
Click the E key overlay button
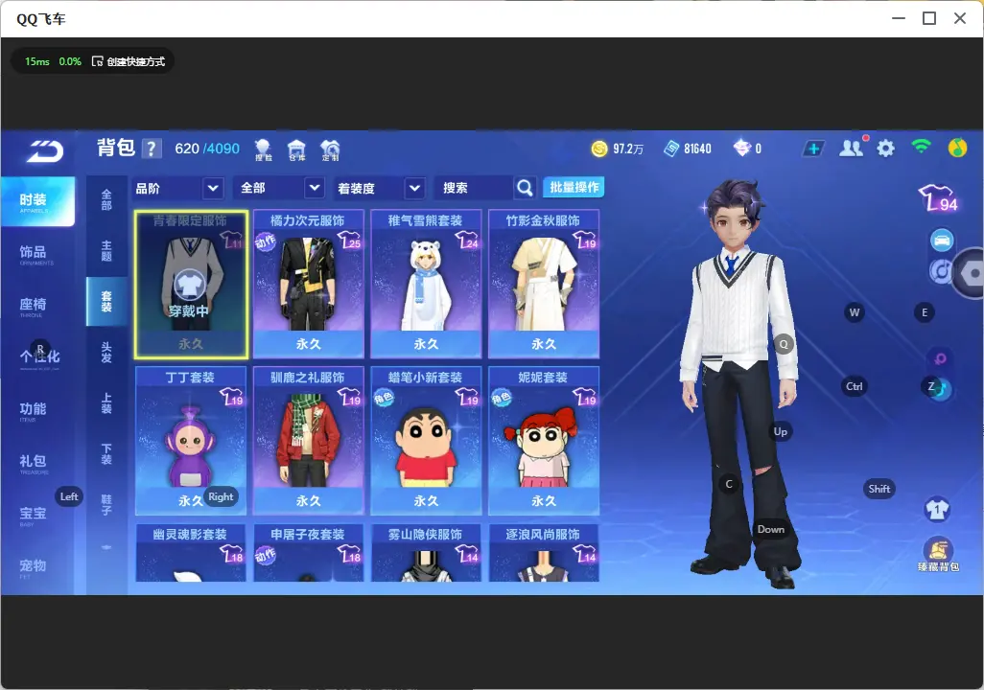tap(924, 312)
